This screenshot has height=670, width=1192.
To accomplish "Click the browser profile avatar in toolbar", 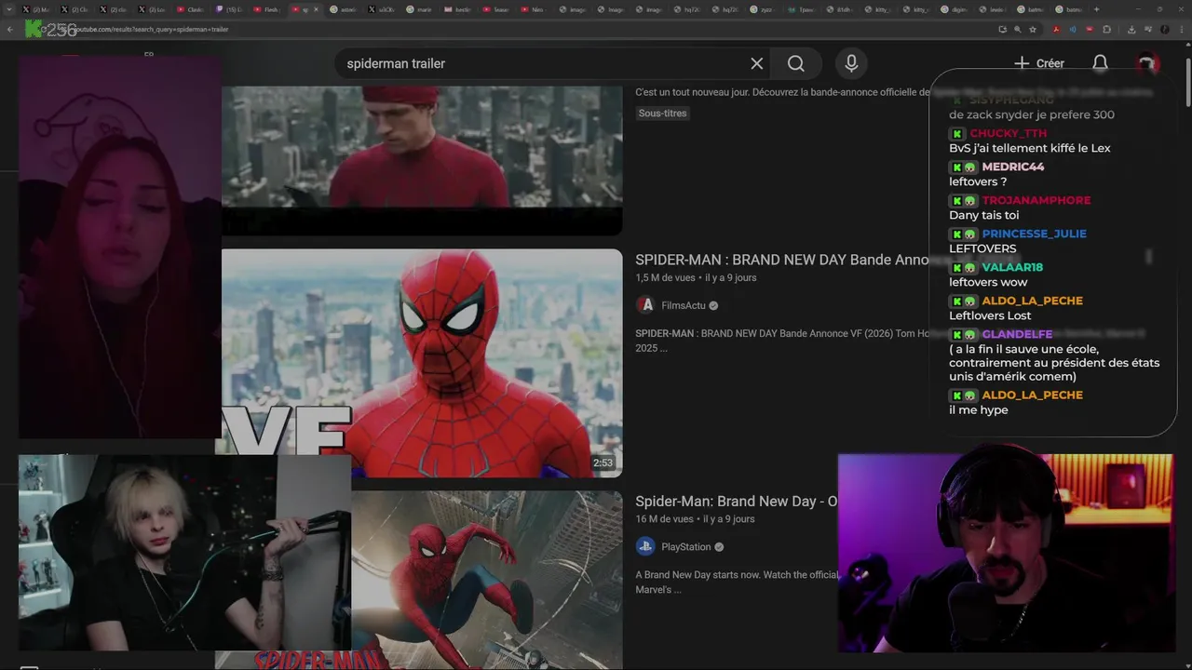I will (x=1164, y=30).
